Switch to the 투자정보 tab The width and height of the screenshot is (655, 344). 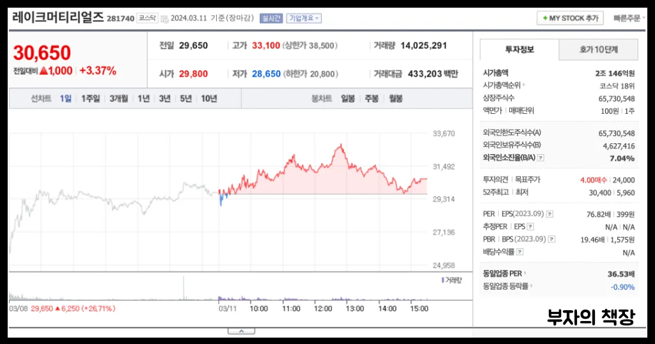(x=519, y=50)
